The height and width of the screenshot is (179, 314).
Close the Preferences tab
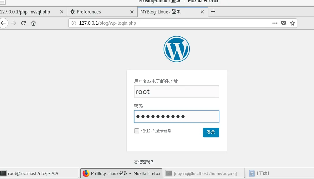coord(132,12)
